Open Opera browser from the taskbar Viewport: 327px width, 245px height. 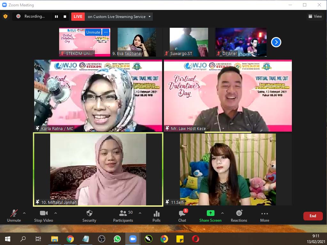tap(195, 239)
